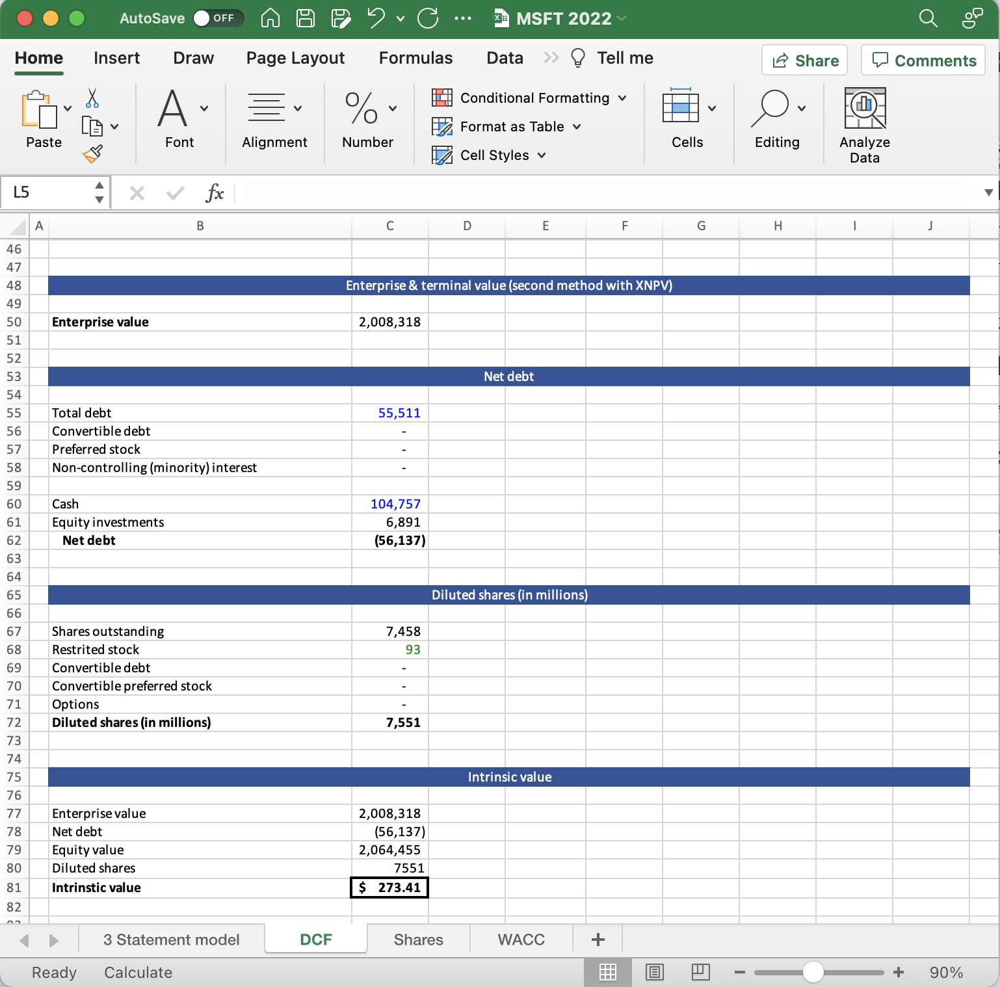Open the Search magnifier in title bar
The width and height of the screenshot is (1000, 987).
click(x=928, y=18)
